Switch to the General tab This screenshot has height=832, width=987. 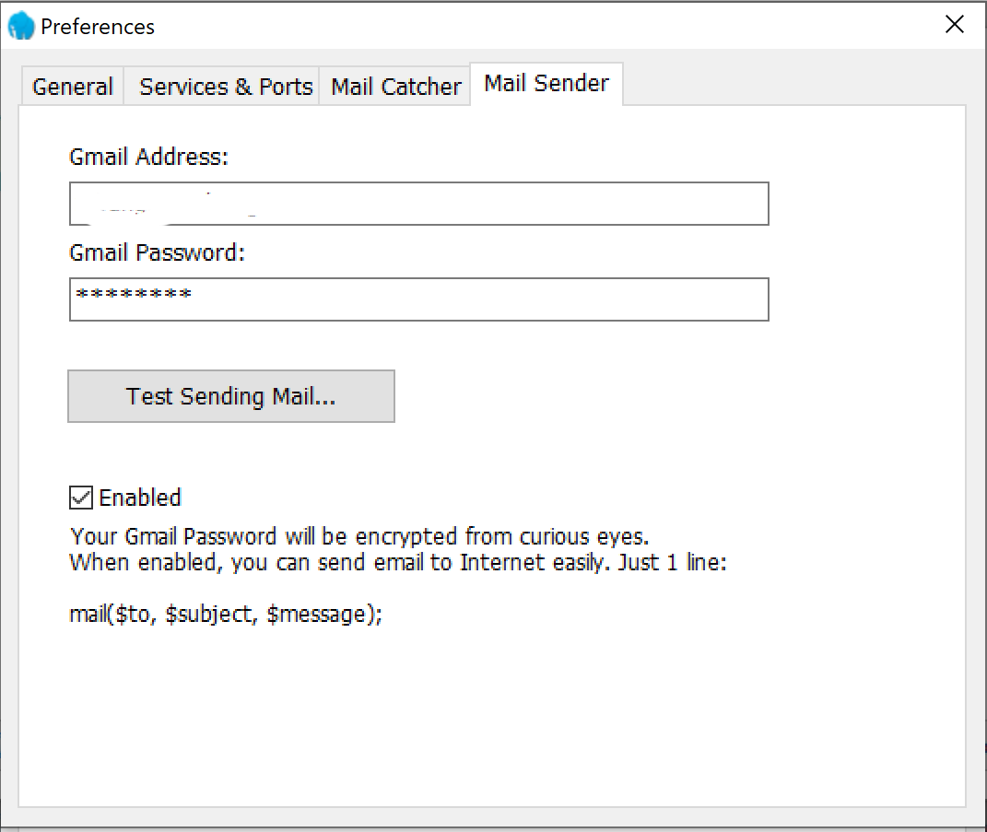point(72,87)
